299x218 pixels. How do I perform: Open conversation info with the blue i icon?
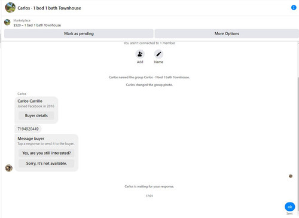point(294,8)
